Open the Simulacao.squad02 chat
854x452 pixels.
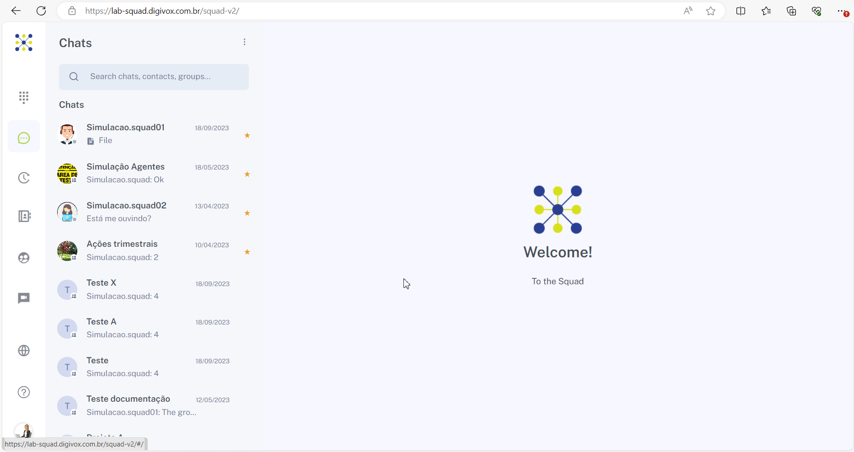[x=154, y=212]
